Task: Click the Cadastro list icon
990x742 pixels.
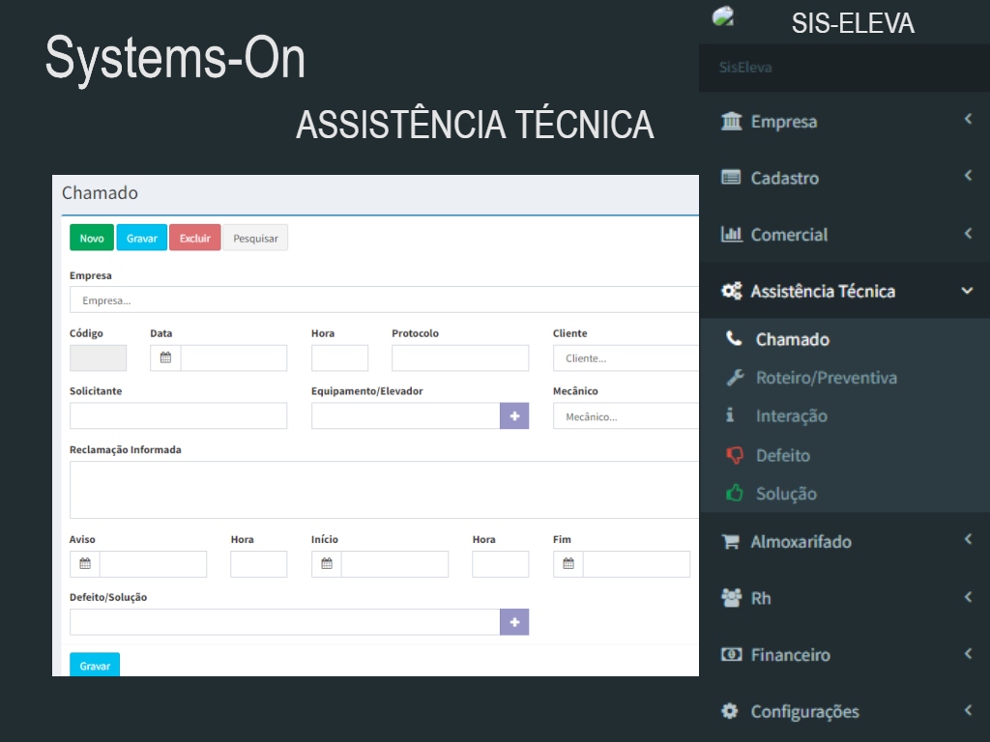Action: pos(731,178)
